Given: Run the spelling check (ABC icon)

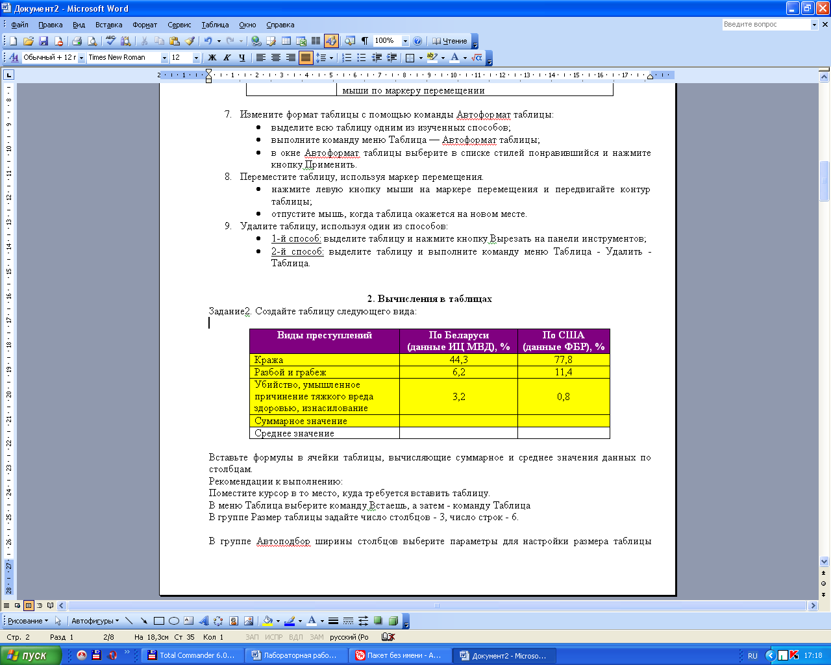Looking at the screenshot, I should pyautogui.click(x=110, y=41).
